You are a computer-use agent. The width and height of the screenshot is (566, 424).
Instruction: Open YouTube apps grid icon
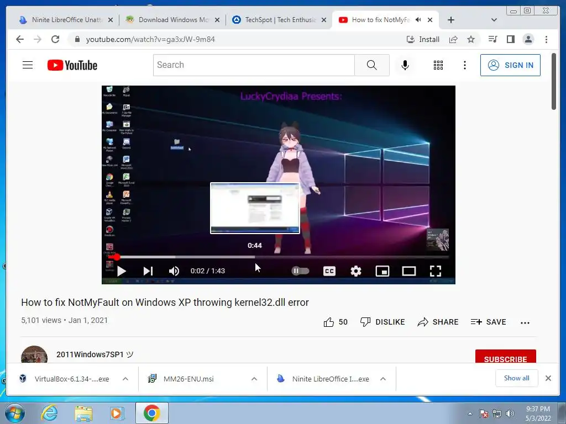tap(438, 65)
